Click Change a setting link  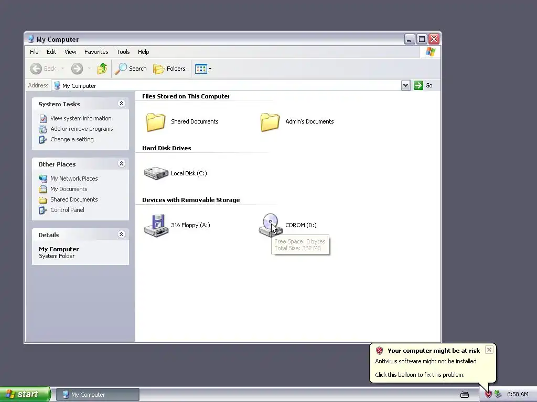pyautogui.click(x=72, y=139)
